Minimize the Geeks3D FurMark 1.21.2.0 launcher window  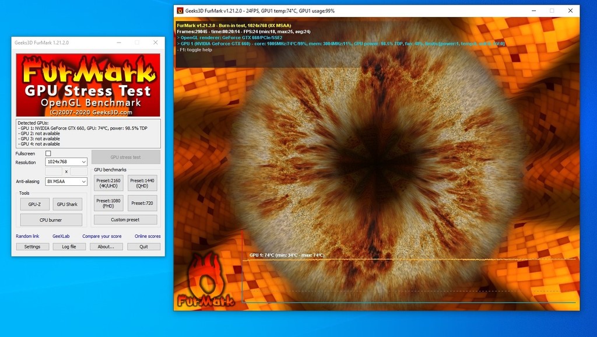point(119,43)
